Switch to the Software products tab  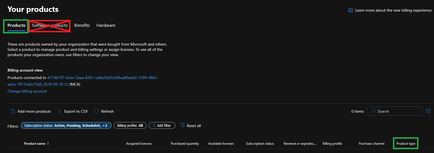coord(50,25)
